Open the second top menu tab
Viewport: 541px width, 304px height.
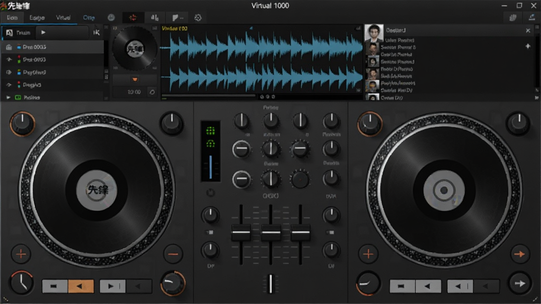point(37,17)
